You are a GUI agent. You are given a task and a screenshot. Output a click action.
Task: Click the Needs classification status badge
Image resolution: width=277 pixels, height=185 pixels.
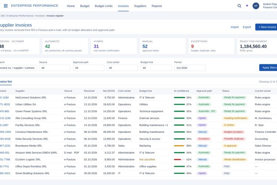[235, 159]
